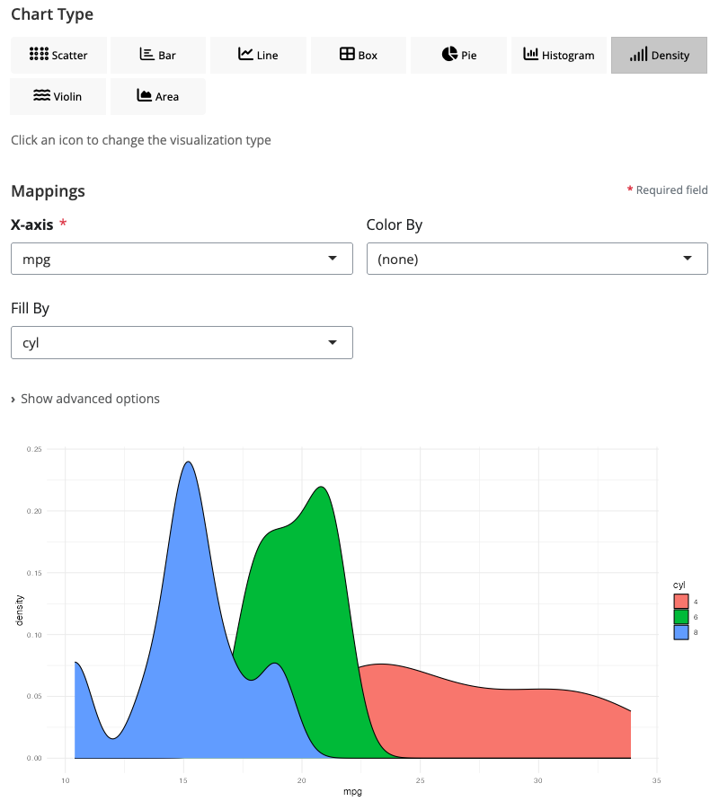Open the X-axis dropdown showing mpg
Screen dimensions: 719x801
click(182, 259)
